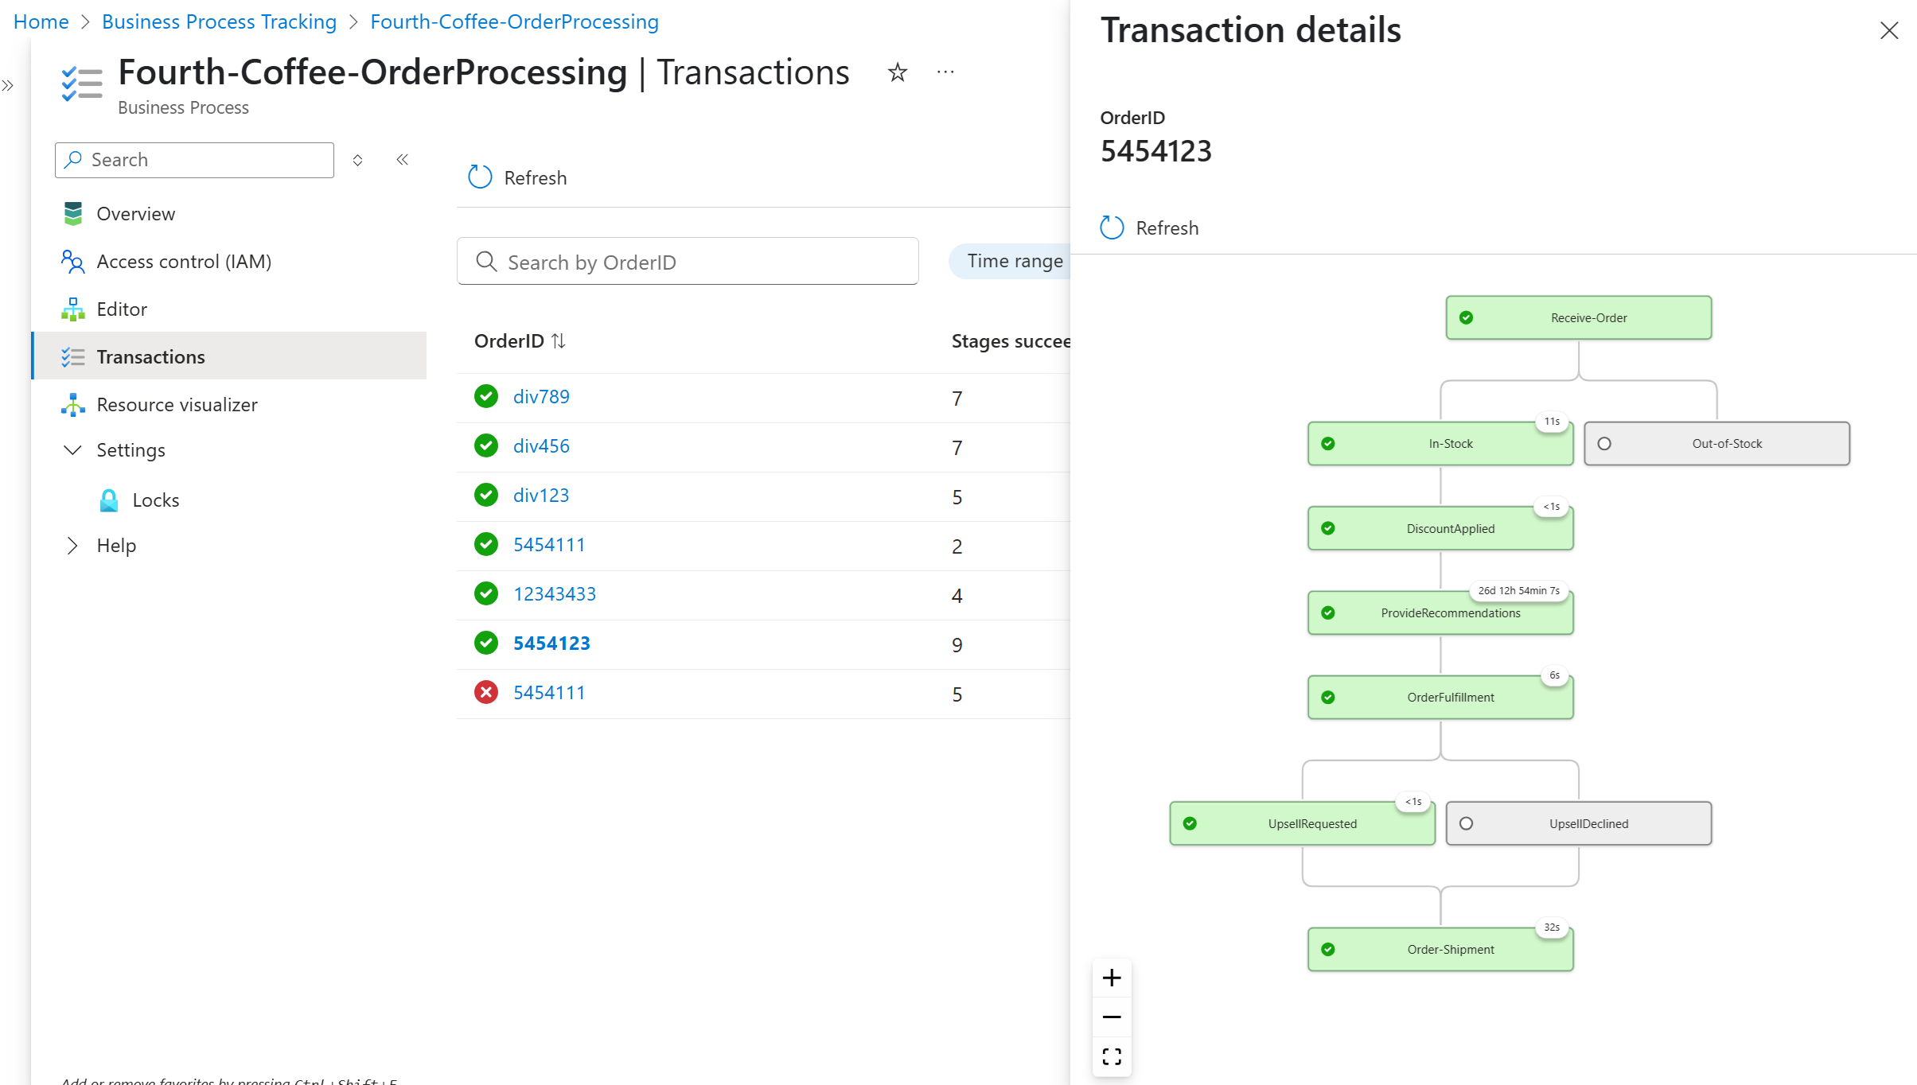The height and width of the screenshot is (1085, 1917).
Task: Favorite this business process with the star
Action: coord(897,72)
